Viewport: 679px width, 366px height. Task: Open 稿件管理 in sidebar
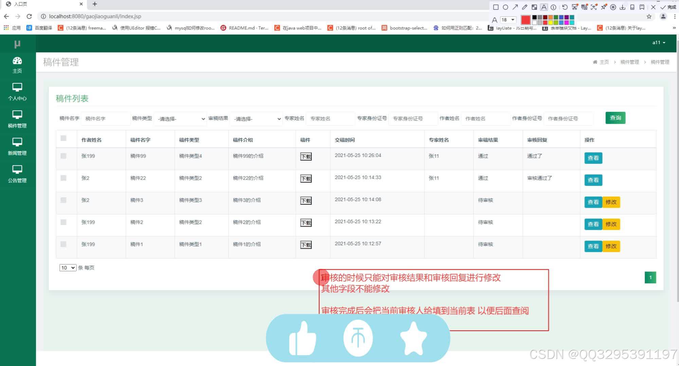17,119
